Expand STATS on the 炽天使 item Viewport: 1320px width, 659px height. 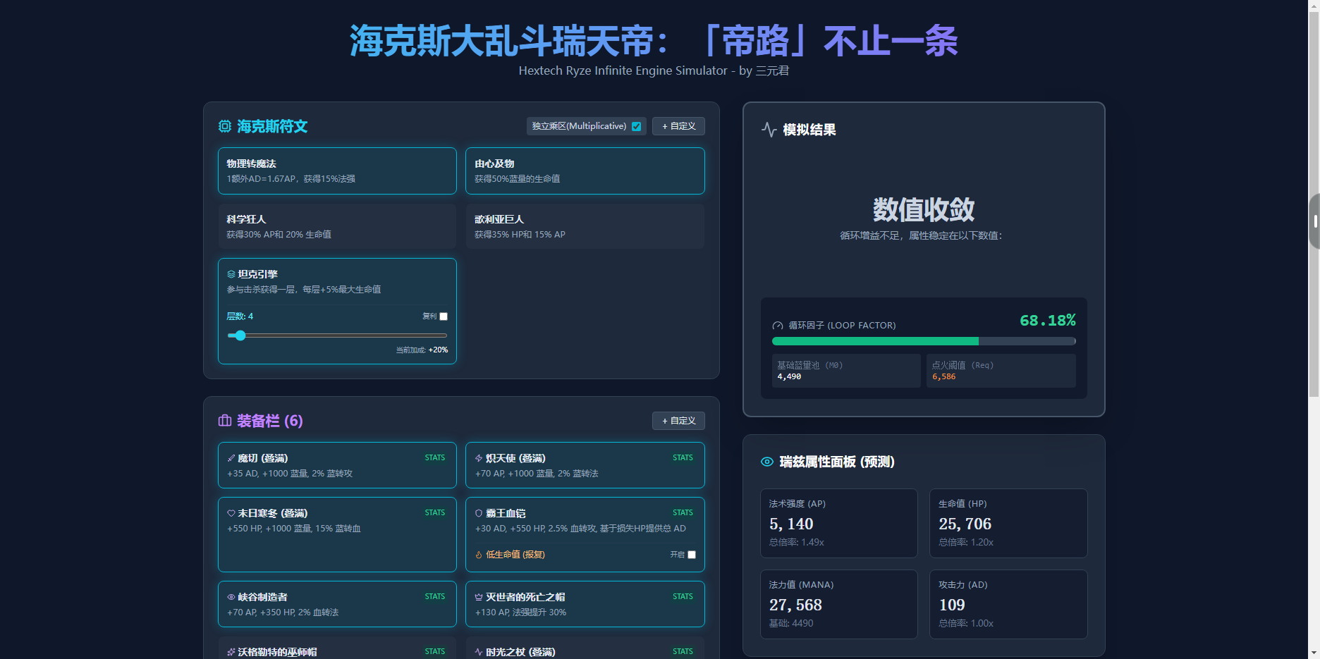[683, 457]
